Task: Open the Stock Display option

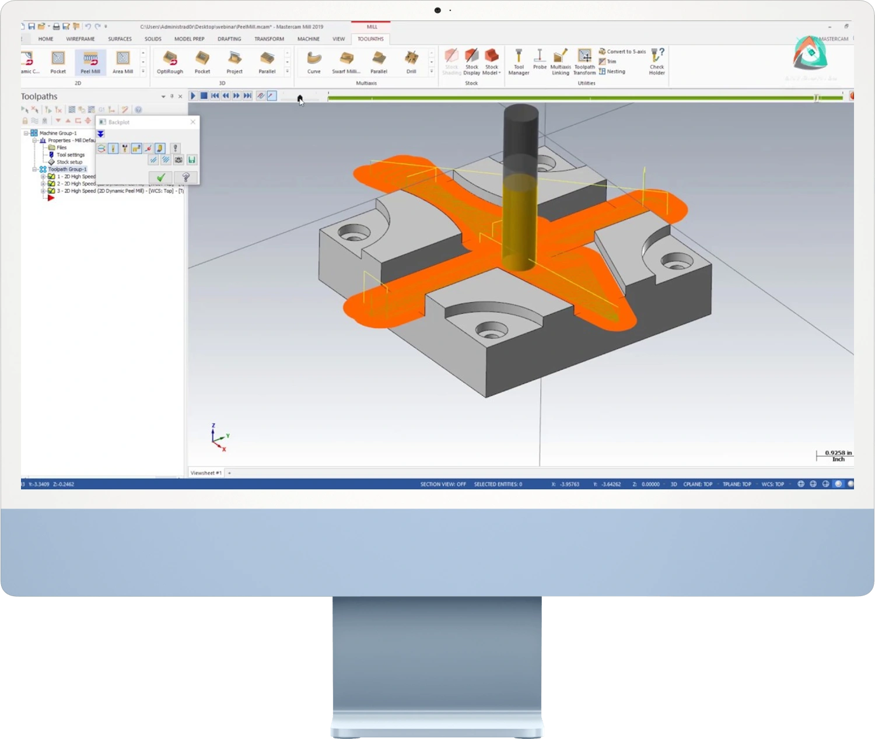Action: click(x=471, y=62)
